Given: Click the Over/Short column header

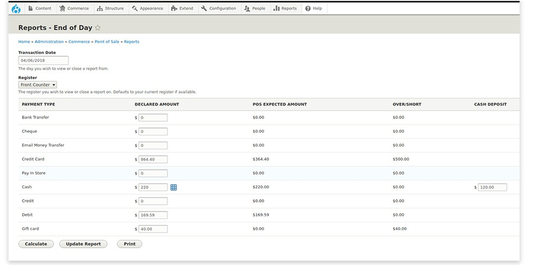Looking at the screenshot, I should click(x=407, y=104).
